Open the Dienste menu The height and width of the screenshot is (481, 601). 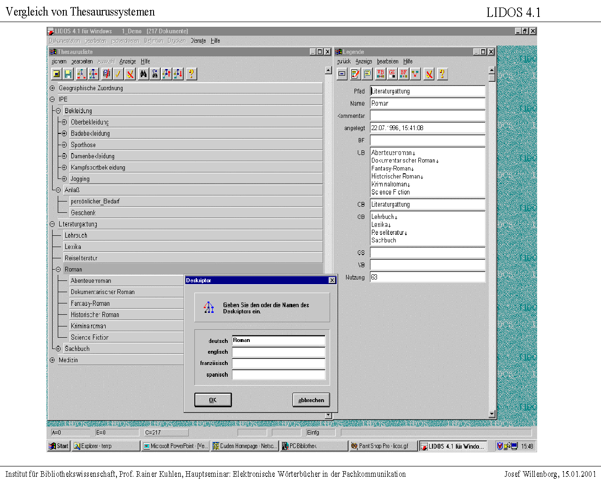[x=198, y=41]
